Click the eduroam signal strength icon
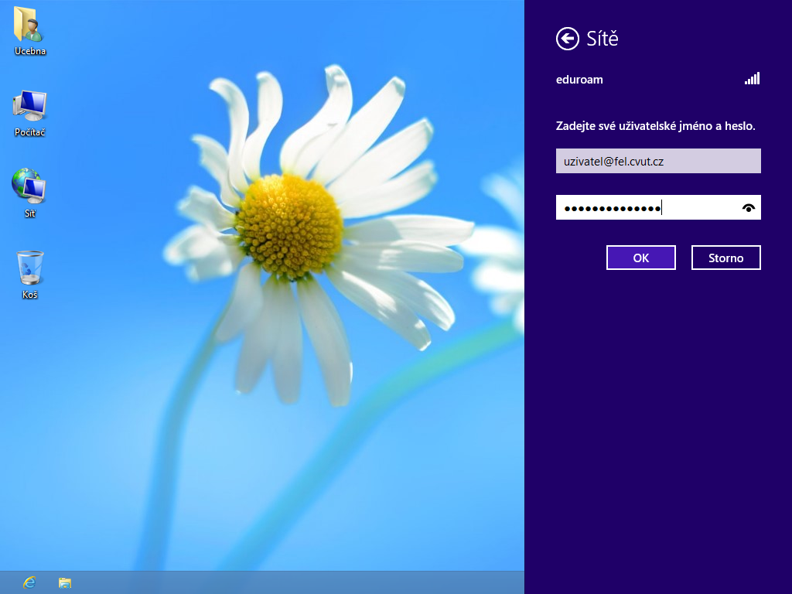 (x=752, y=78)
